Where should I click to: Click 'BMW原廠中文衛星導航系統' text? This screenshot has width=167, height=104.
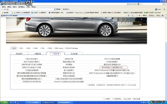coord(112,67)
